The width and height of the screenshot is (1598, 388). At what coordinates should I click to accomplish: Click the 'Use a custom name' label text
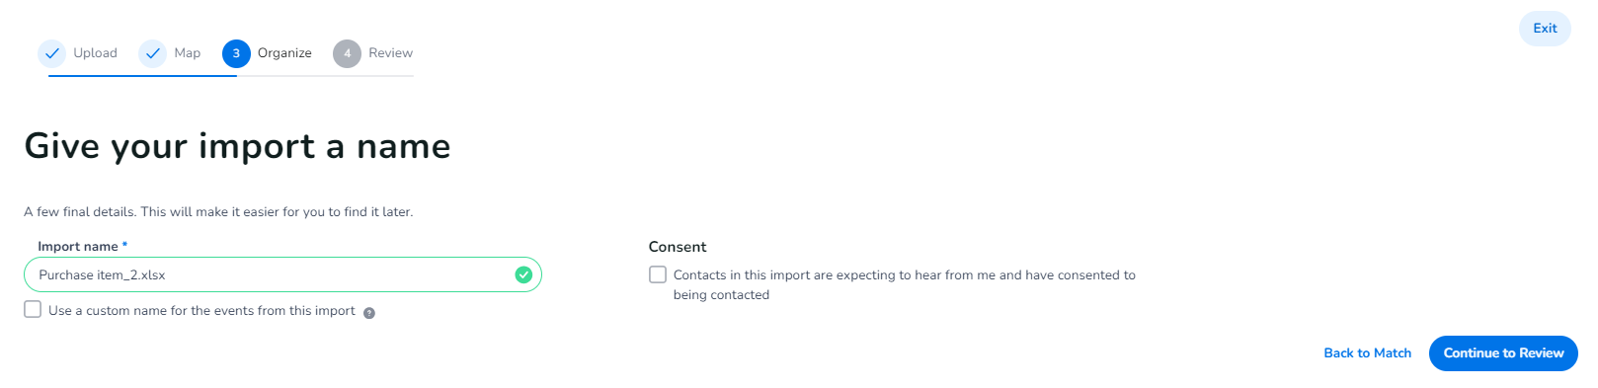pyautogui.click(x=201, y=311)
